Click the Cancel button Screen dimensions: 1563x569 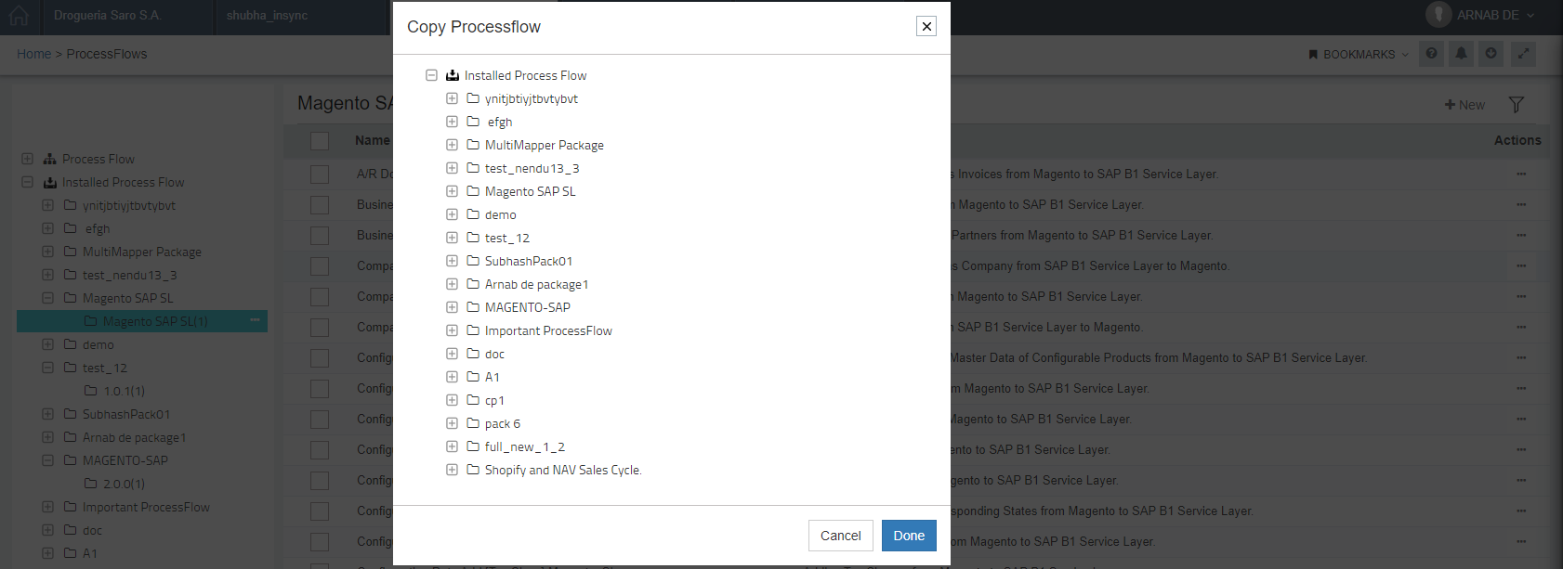click(x=840, y=536)
